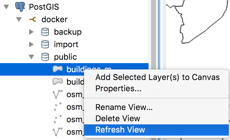Select the public schema tree label
Image resolution: width=230 pixels, height=140 pixels.
pos(65,57)
